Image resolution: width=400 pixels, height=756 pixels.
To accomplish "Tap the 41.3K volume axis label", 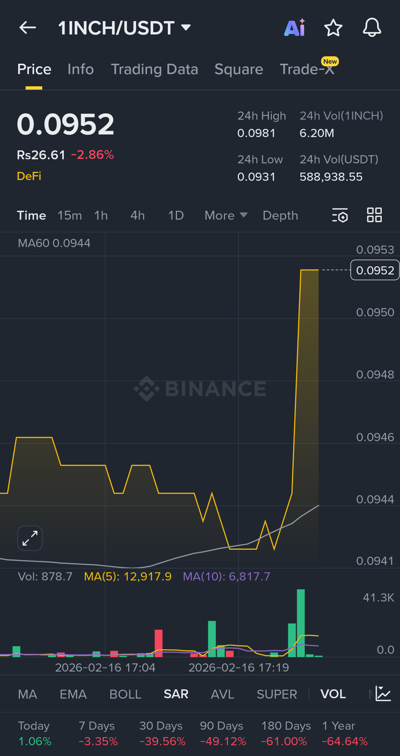I will 378,597.
